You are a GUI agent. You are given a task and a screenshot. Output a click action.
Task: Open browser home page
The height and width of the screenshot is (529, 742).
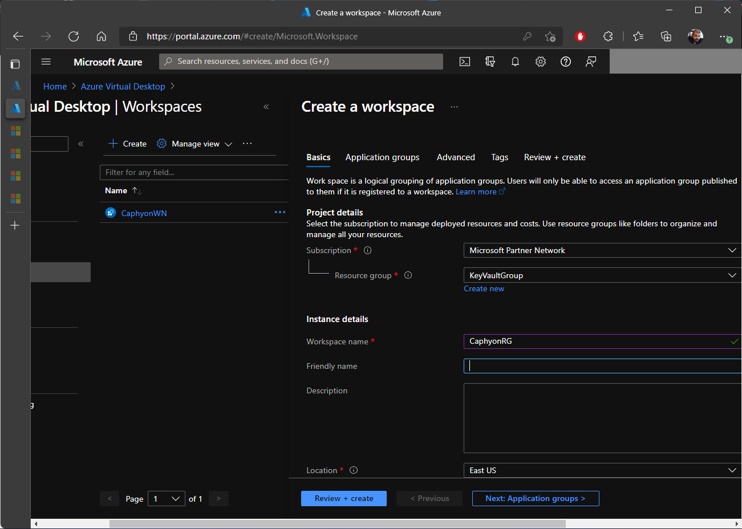click(102, 36)
